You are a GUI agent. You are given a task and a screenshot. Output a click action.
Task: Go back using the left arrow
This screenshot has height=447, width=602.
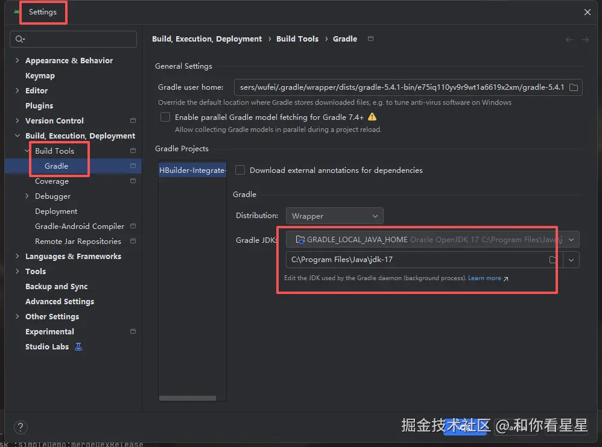(569, 40)
